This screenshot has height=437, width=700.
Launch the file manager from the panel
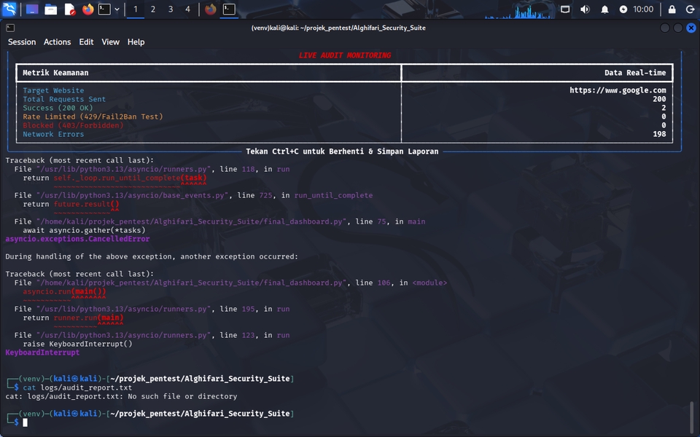click(x=51, y=9)
